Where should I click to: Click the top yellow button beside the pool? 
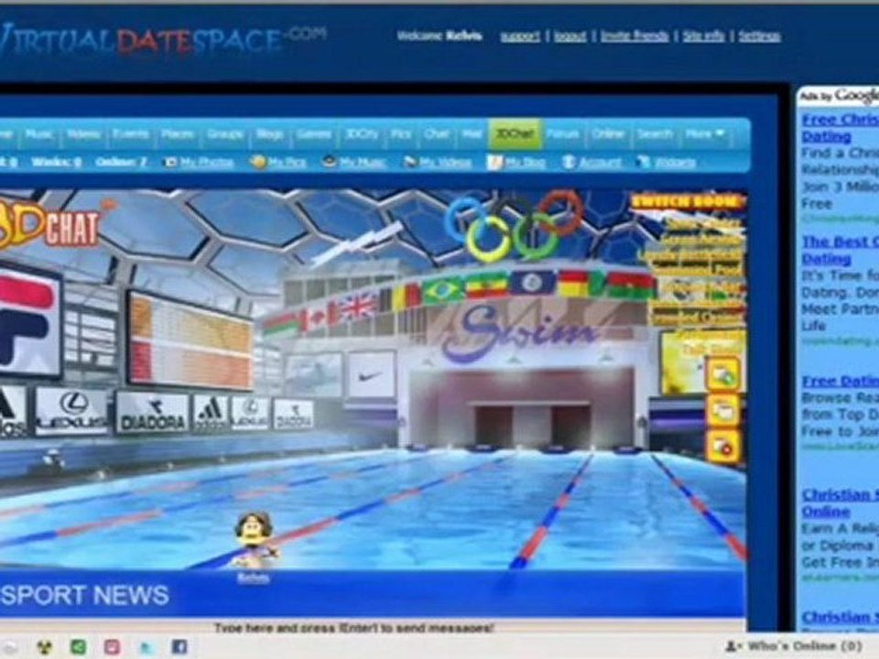pyautogui.click(x=722, y=373)
